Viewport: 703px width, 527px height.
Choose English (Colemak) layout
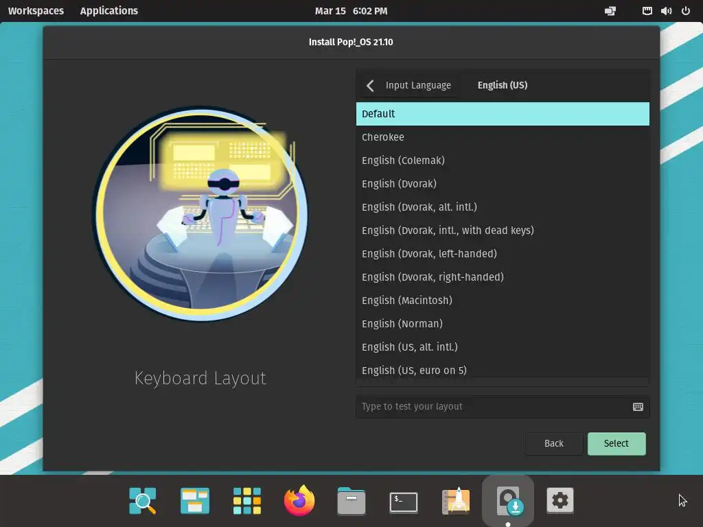point(503,161)
